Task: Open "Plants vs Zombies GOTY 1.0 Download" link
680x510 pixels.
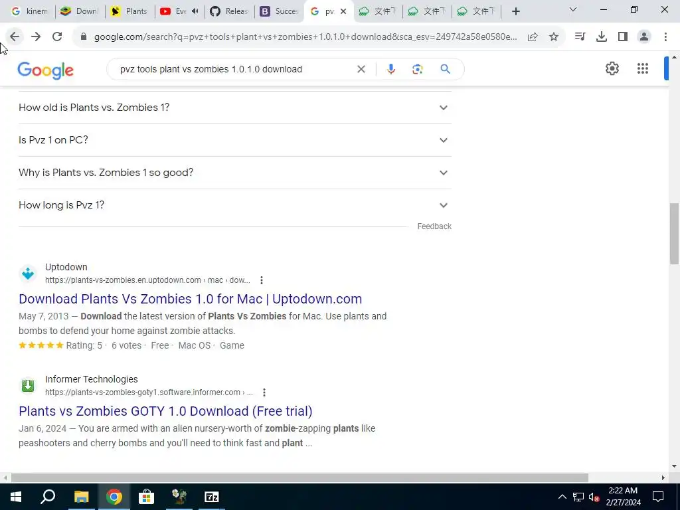Action: 165,411
